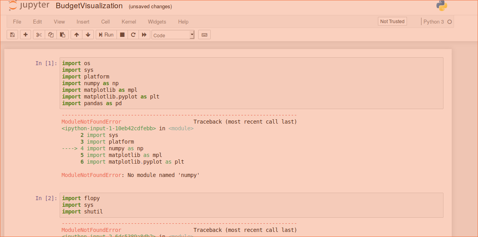Select the In [1] prompt

pyautogui.click(x=46, y=63)
